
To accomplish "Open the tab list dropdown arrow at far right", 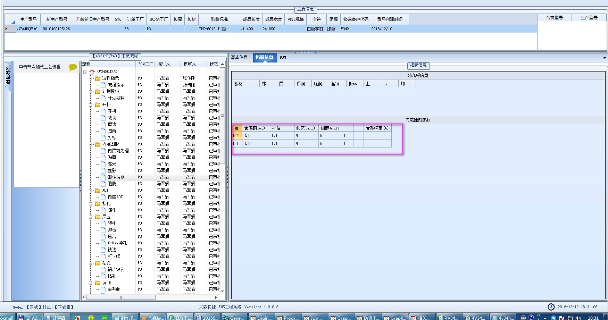I will click(605, 58).
